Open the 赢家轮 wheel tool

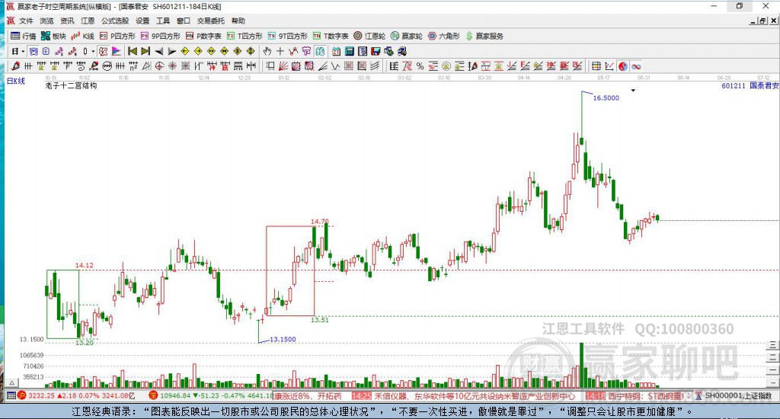pos(407,36)
